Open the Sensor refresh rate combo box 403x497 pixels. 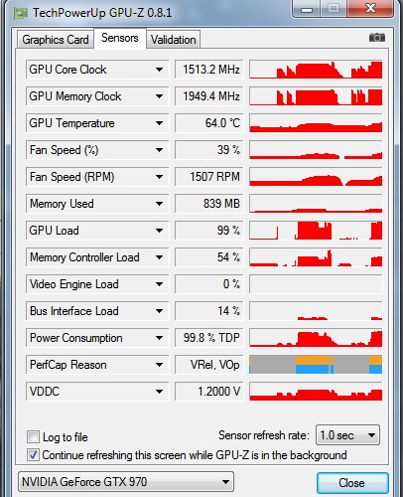click(x=347, y=434)
